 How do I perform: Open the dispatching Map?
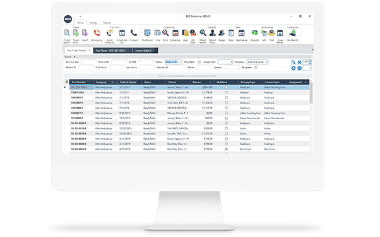pyautogui.click(x=158, y=35)
